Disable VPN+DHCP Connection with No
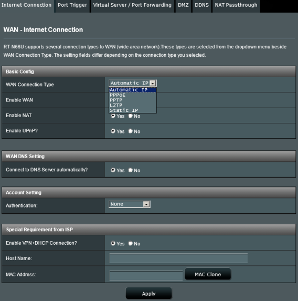 coord(131,243)
